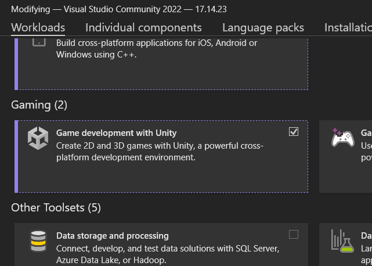
Task: Click the Gaming (2) section heading
Action: click(39, 105)
